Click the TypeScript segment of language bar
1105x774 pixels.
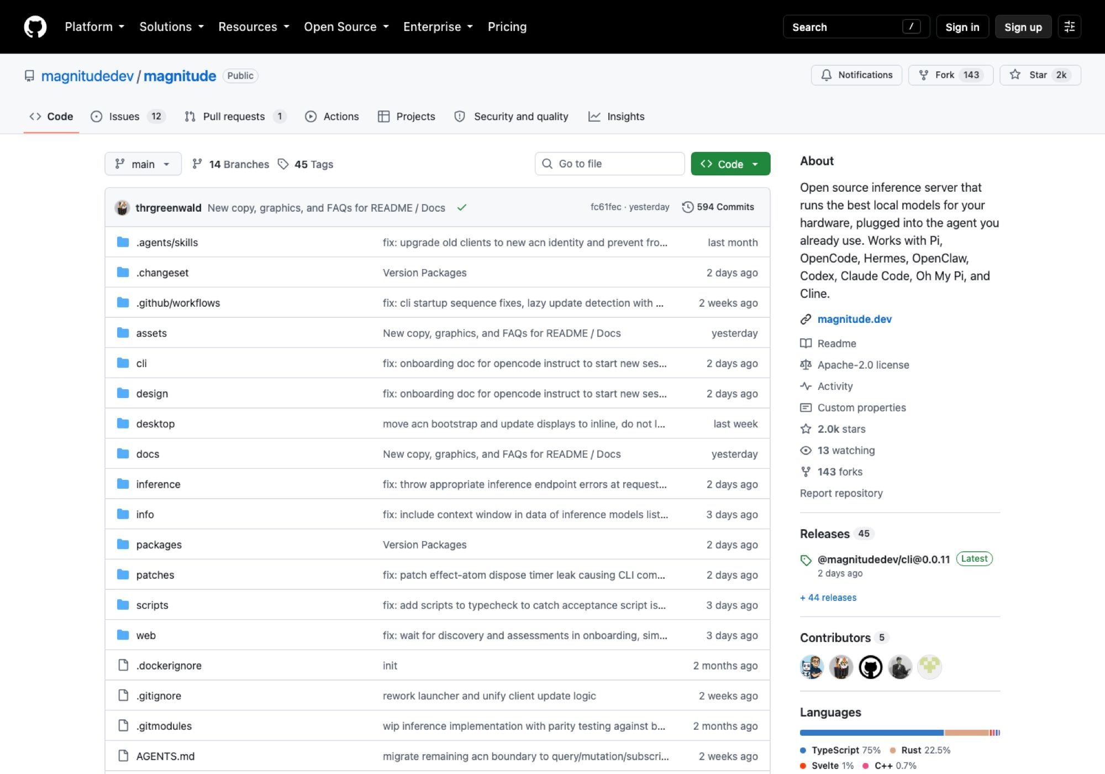(872, 733)
